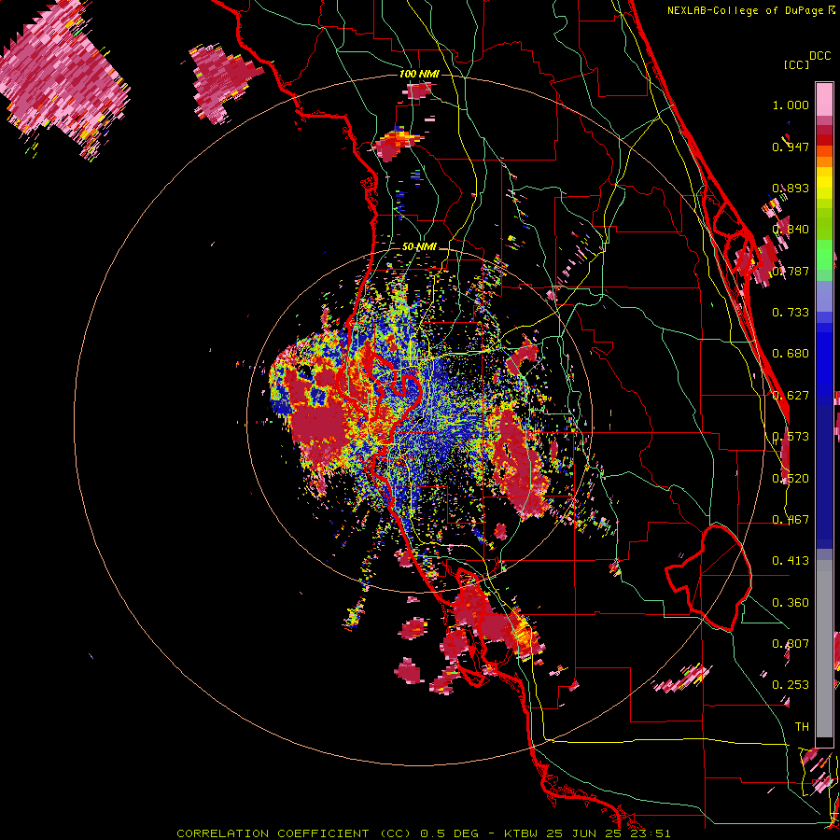The image size is (840, 840).
Task: Click the KTBW station identifier
Action: pos(521,833)
